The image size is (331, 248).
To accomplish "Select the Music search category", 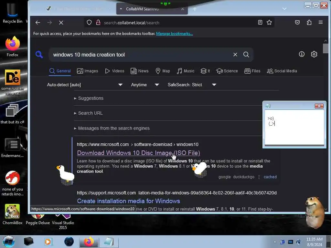I will click(186, 71).
